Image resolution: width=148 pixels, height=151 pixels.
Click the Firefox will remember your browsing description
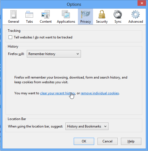[x=71, y=80]
